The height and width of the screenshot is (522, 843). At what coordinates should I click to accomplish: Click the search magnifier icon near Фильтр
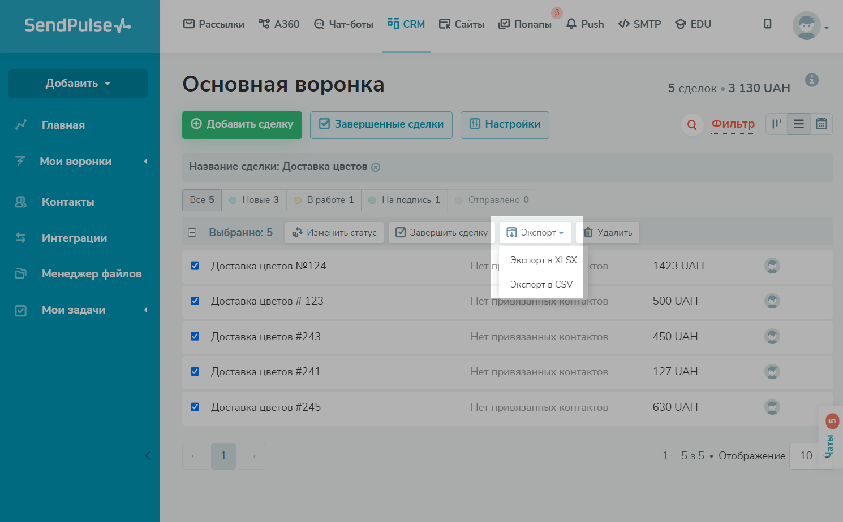point(692,125)
